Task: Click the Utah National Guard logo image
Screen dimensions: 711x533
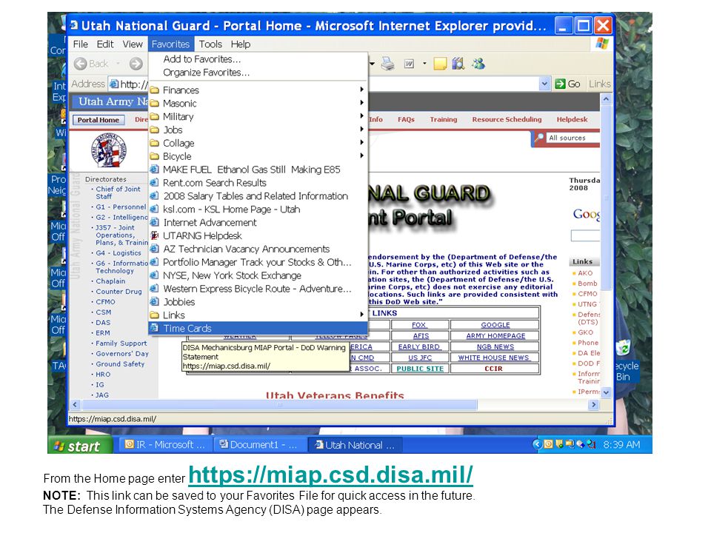Action: tap(108, 150)
